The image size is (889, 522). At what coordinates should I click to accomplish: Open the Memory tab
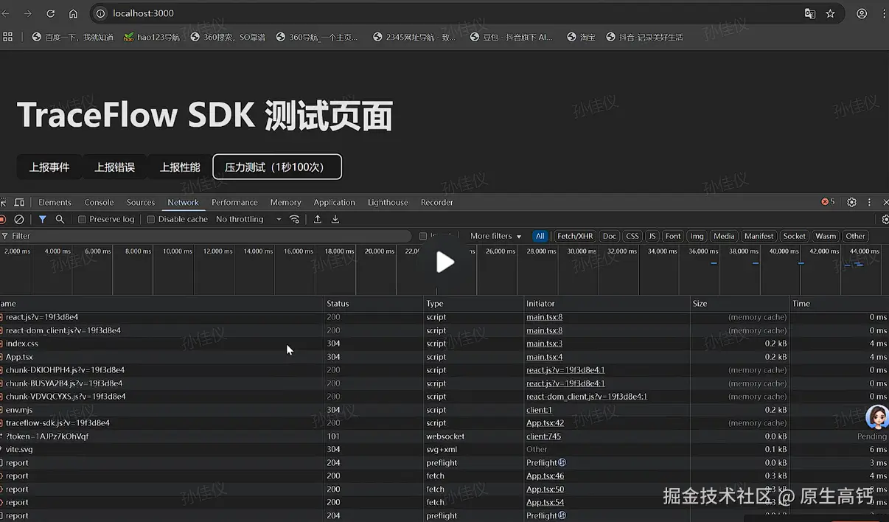point(285,202)
